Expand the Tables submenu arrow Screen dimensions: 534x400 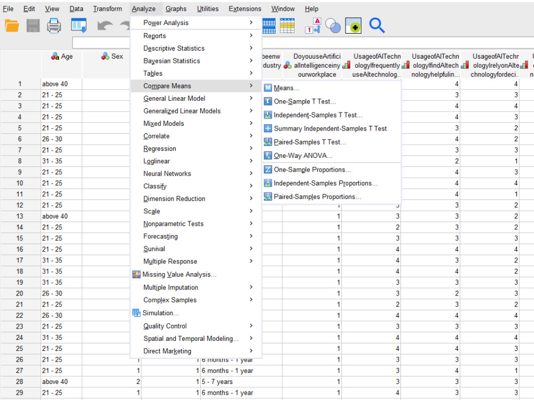[x=251, y=73]
